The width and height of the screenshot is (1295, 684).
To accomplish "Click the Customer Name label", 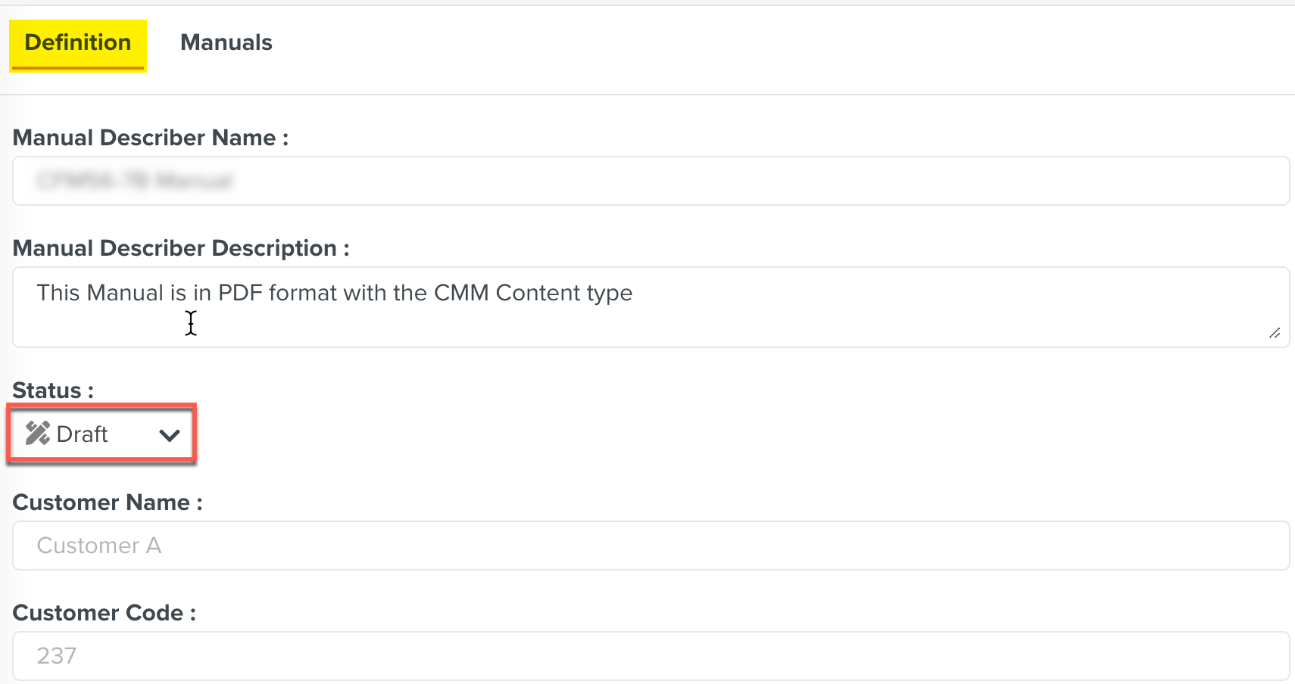I will click(x=108, y=502).
